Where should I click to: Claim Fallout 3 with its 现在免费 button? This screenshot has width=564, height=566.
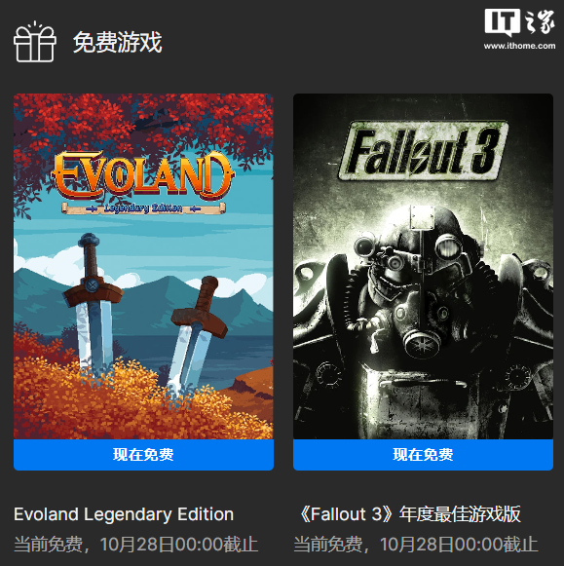[x=423, y=455]
